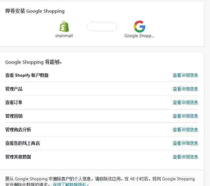This screenshot has width=210, height=186.
Task: Click the truncated Google Shopp... app label
Action: (x=139, y=36)
